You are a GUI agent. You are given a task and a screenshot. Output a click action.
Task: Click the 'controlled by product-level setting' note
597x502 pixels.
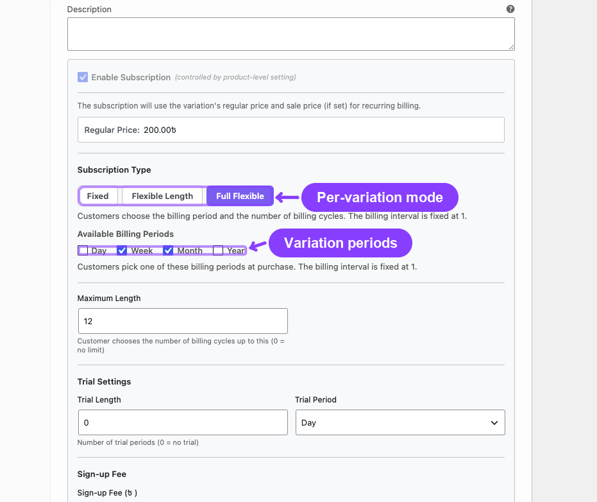(235, 78)
